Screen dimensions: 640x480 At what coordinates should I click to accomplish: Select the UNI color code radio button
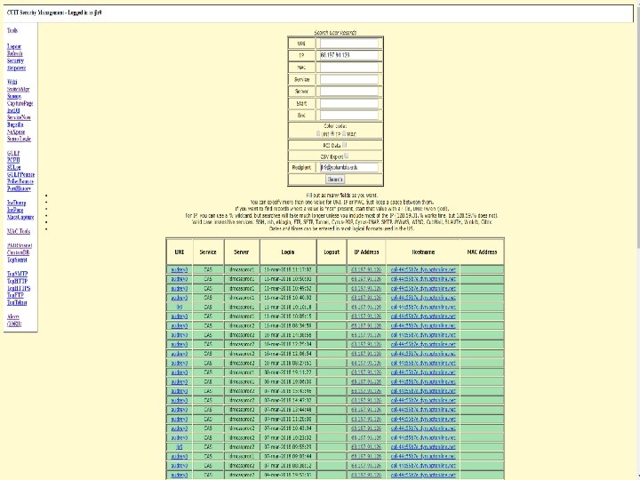coord(318,133)
